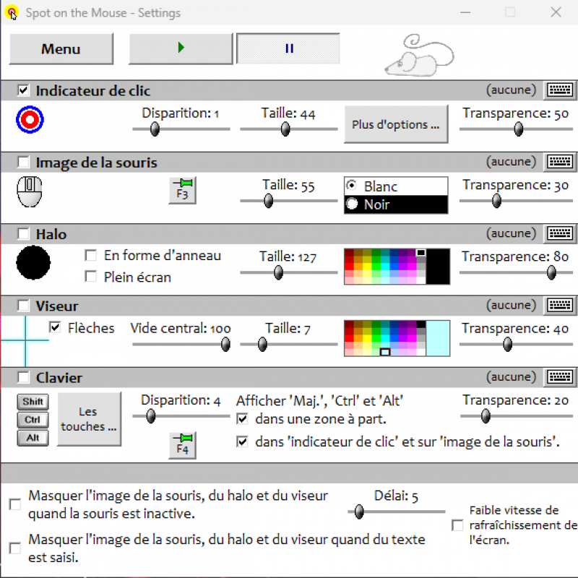This screenshot has height=578, width=578.
Task: Uncheck 'Flèches' in the Viseur section
Action: coord(56,328)
